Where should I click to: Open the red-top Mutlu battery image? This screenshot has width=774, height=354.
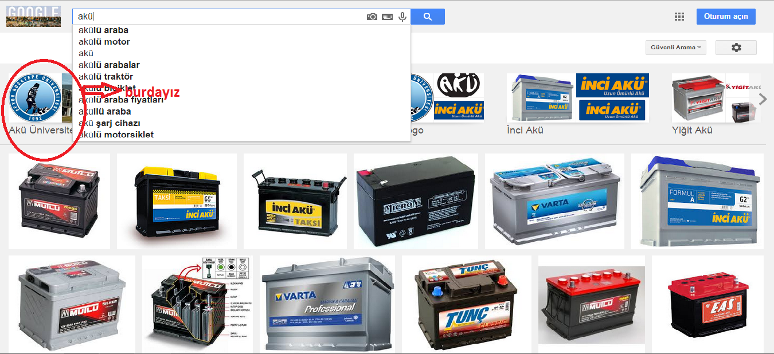(x=591, y=304)
